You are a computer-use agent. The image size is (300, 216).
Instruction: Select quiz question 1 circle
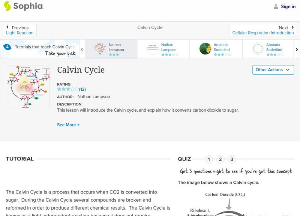209,159
